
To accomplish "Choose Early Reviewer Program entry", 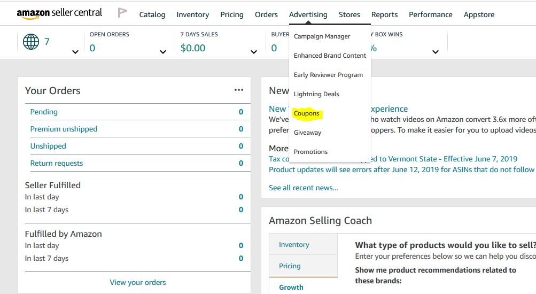I will click(x=328, y=75).
